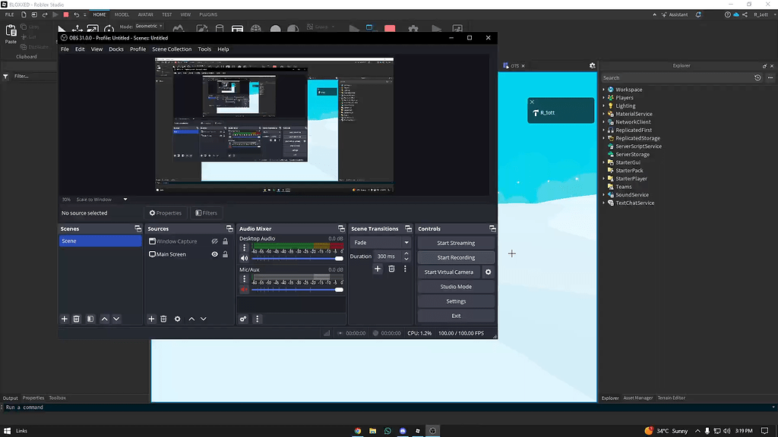Click Start Streaming button
This screenshot has height=437, width=778.
coord(456,243)
